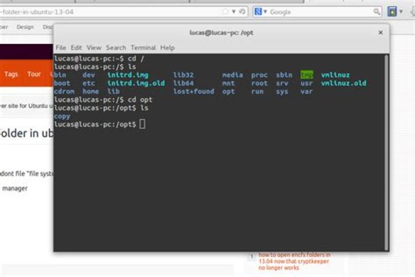Close the terminal window

point(380,32)
